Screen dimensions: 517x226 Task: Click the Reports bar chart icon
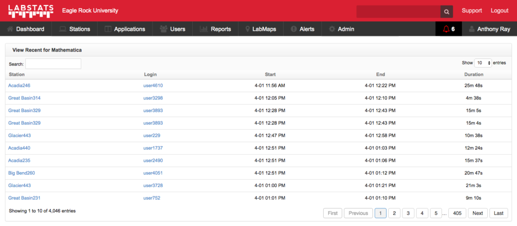[204, 29]
